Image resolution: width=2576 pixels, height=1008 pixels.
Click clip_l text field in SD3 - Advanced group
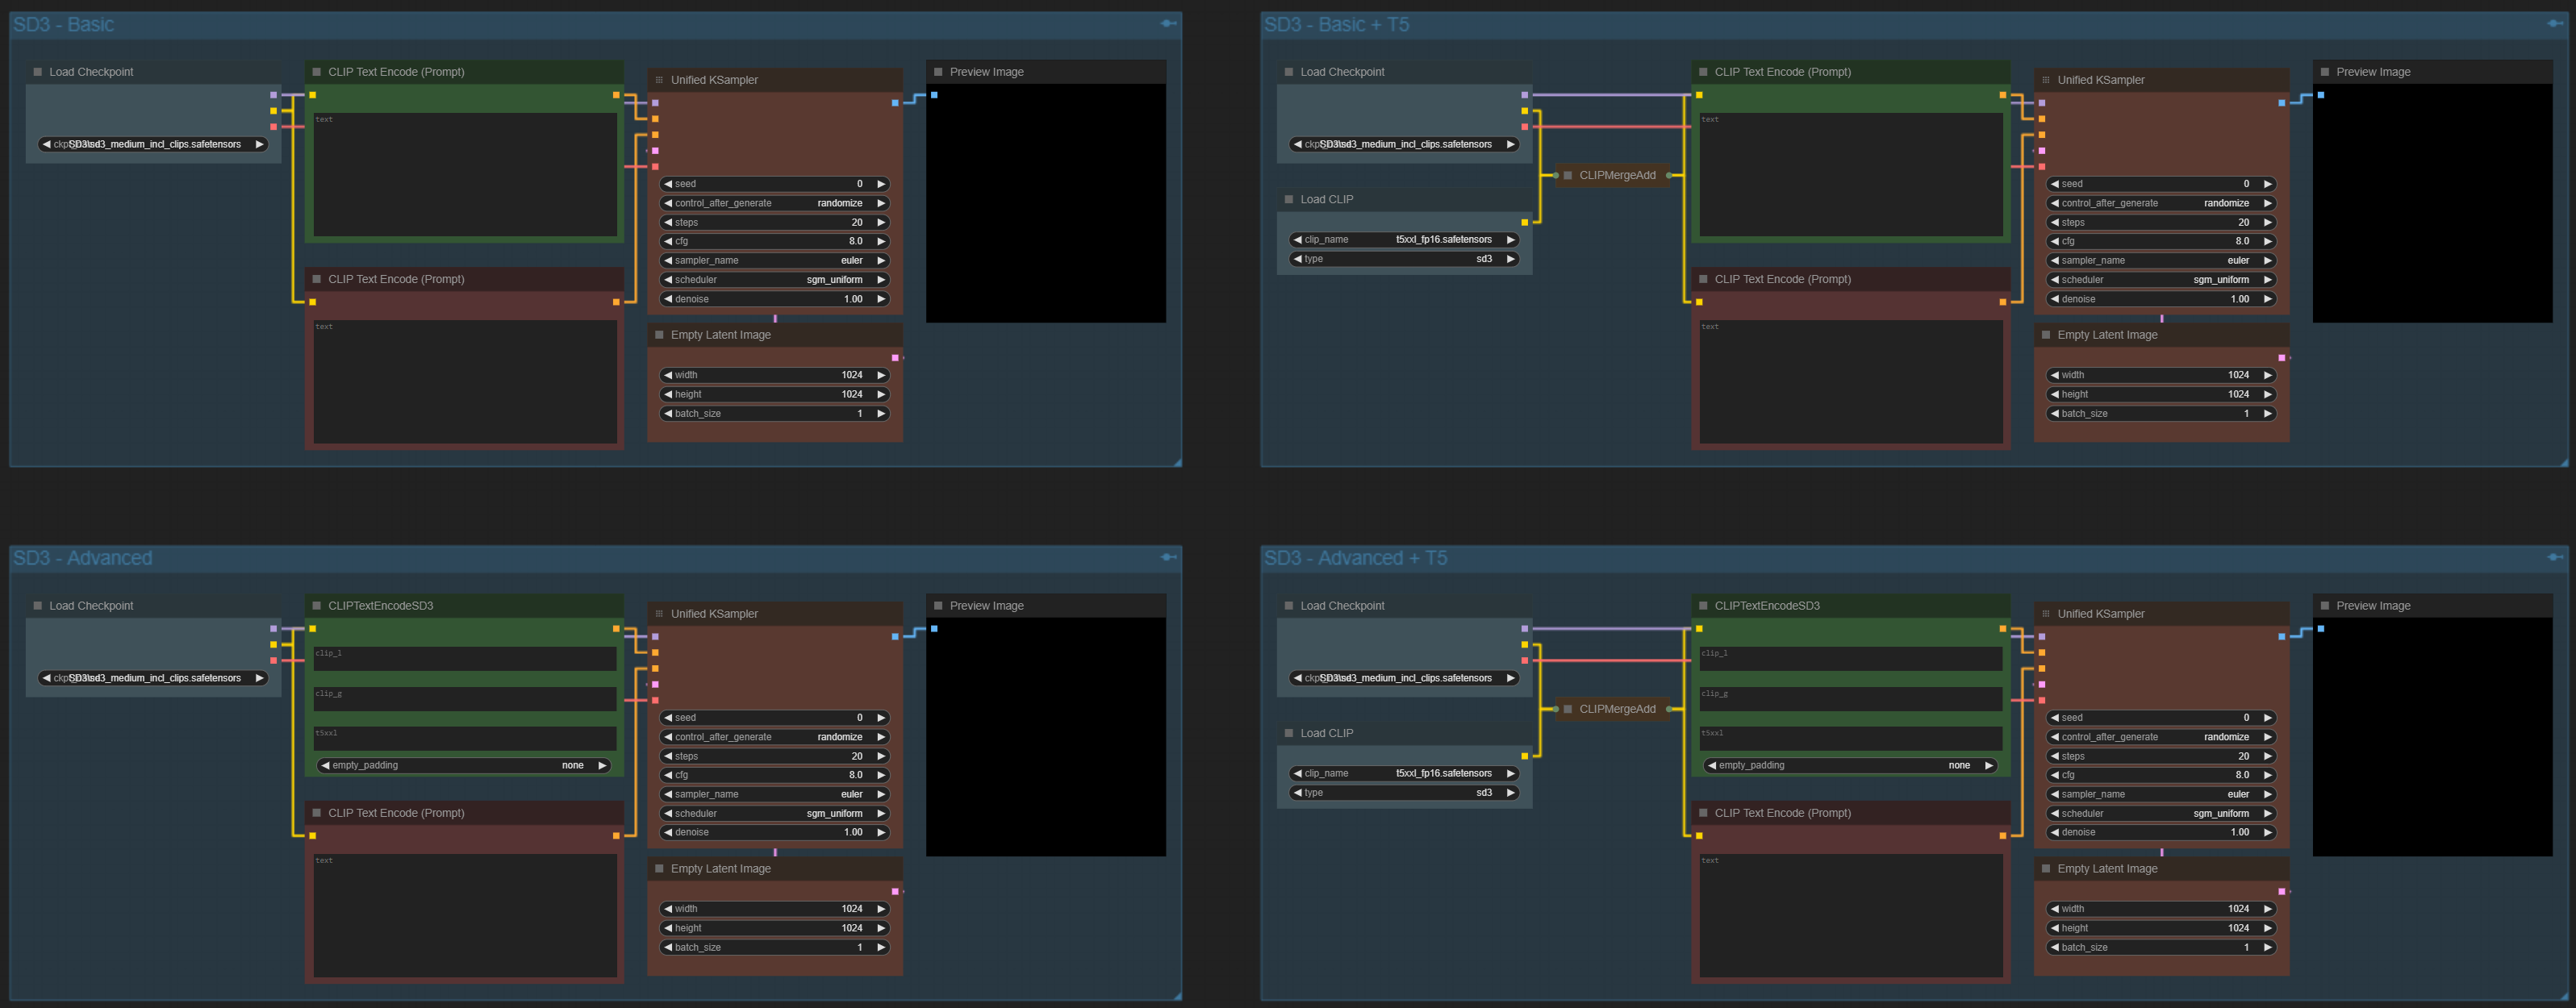coord(465,659)
